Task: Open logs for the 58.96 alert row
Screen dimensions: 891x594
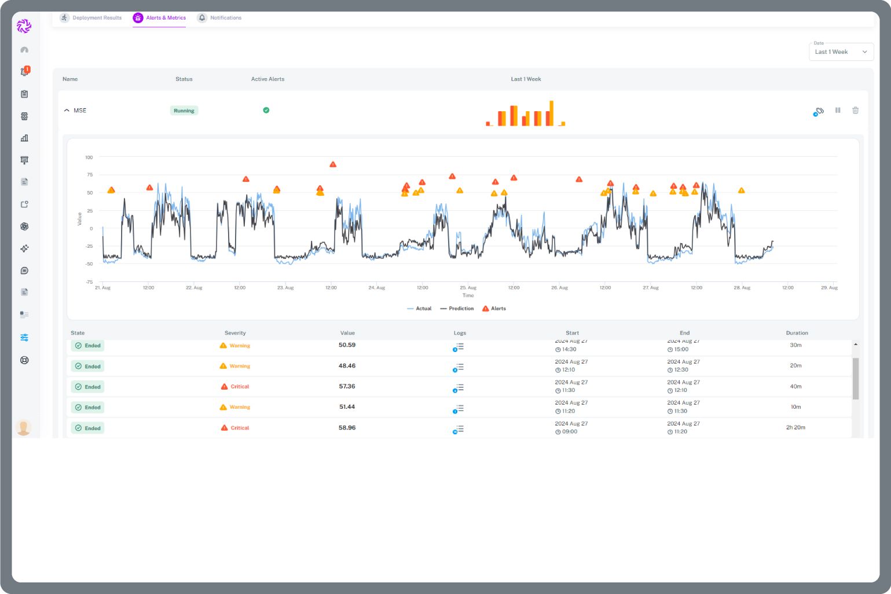Action: 459,430
